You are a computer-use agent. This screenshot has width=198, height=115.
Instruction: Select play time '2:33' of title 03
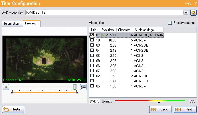pyautogui.click(x=113, y=45)
